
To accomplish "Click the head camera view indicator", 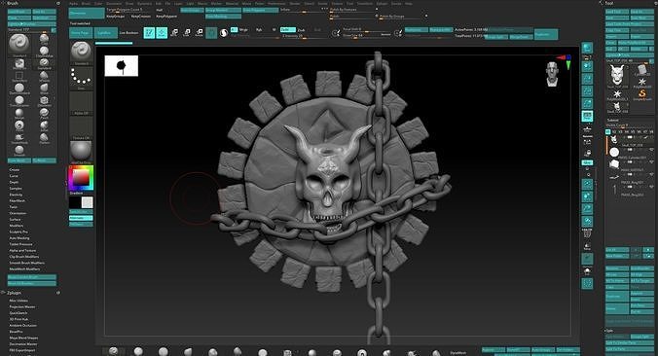I will 552,74.
